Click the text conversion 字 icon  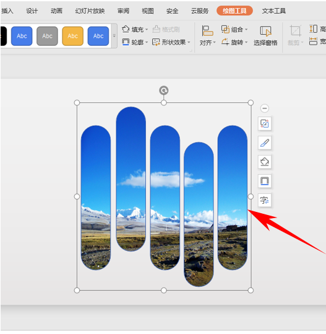pos(265,200)
